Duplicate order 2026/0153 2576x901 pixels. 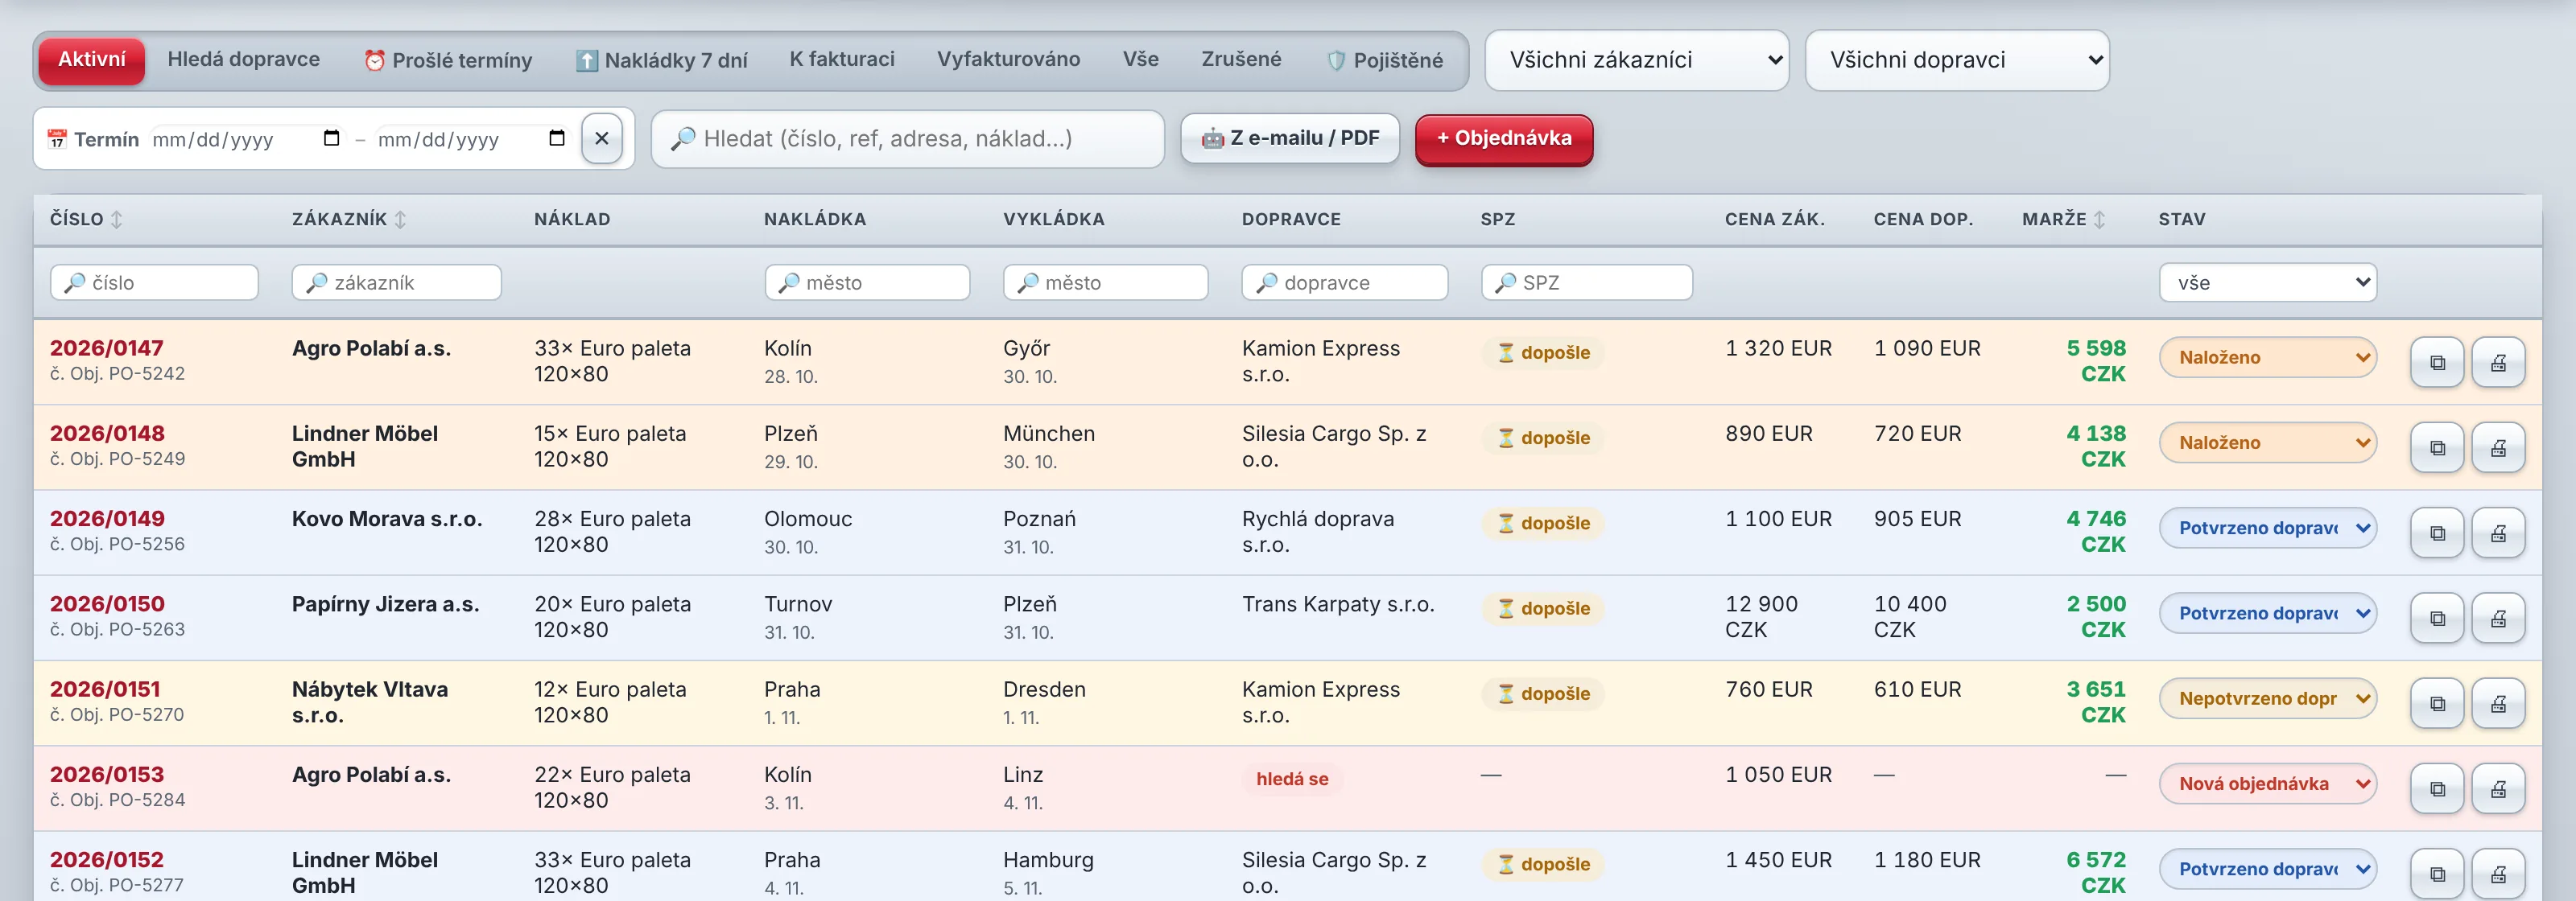(2437, 788)
